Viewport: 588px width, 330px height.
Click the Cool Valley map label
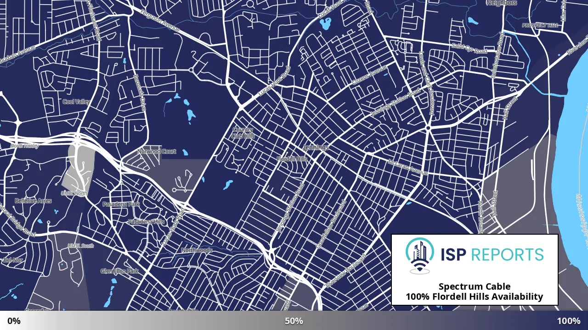click(x=76, y=102)
